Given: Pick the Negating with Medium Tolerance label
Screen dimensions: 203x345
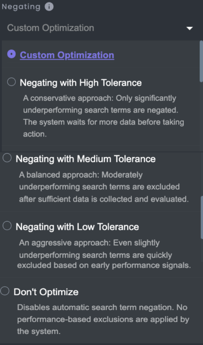Looking at the screenshot, I should pyautogui.click(x=86, y=159).
